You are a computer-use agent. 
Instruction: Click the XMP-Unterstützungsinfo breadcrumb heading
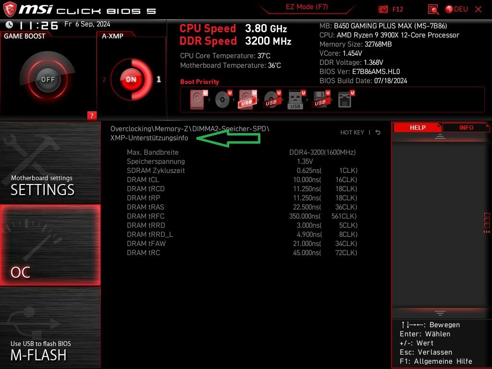[149, 138]
